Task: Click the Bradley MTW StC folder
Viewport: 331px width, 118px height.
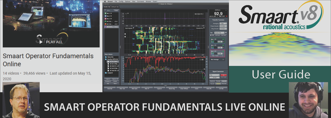Action: (111, 59)
